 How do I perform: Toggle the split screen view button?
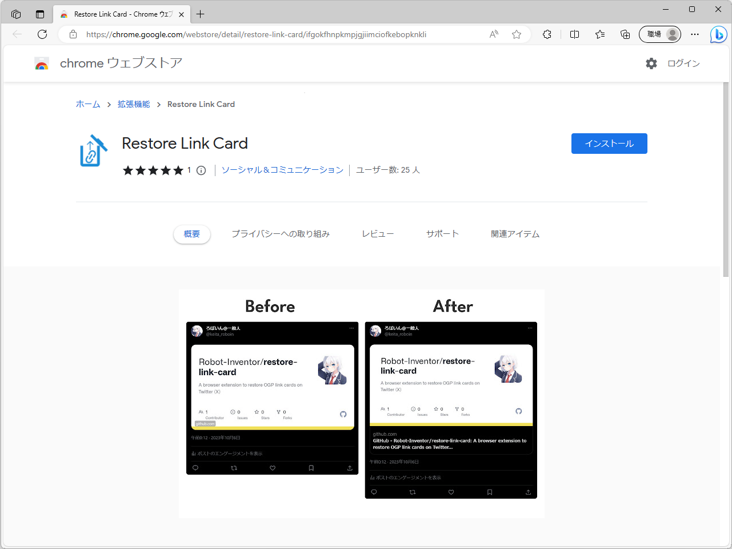(x=574, y=34)
